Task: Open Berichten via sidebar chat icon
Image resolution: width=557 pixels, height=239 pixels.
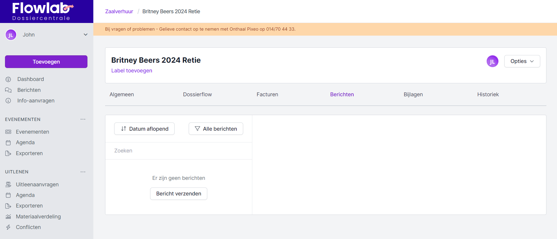Action: tap(8, 90)
